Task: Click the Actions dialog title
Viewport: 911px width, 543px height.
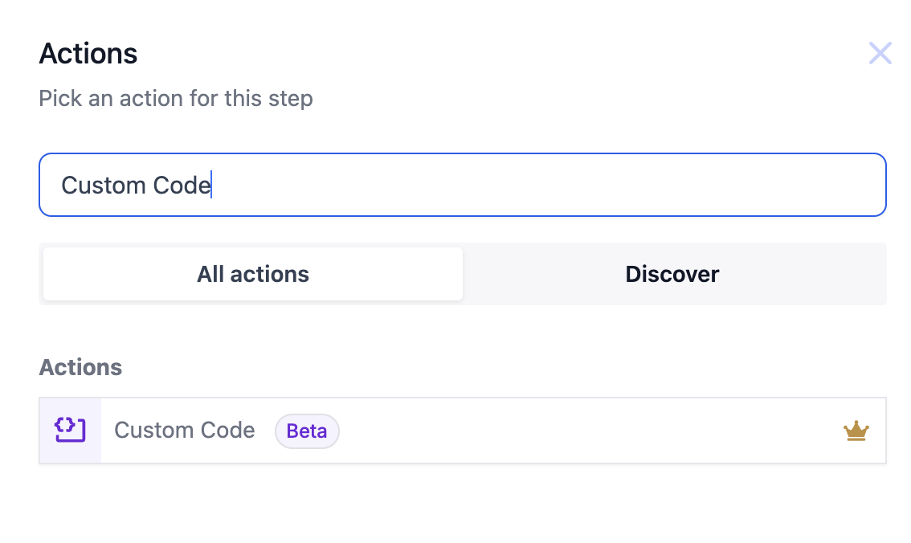Action: [88, 53]
